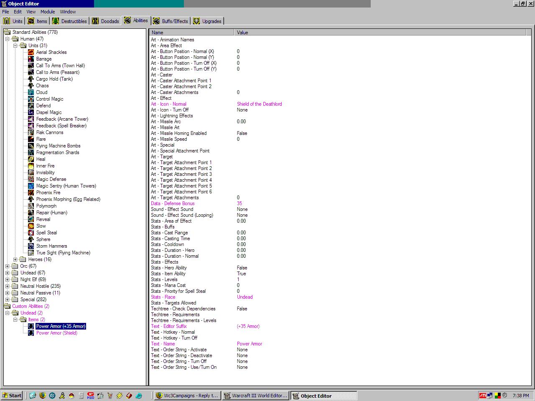Screen dimensions: 535x401
Task: Expand the Neutral Passive (11) node
Action: coord(8,293)
